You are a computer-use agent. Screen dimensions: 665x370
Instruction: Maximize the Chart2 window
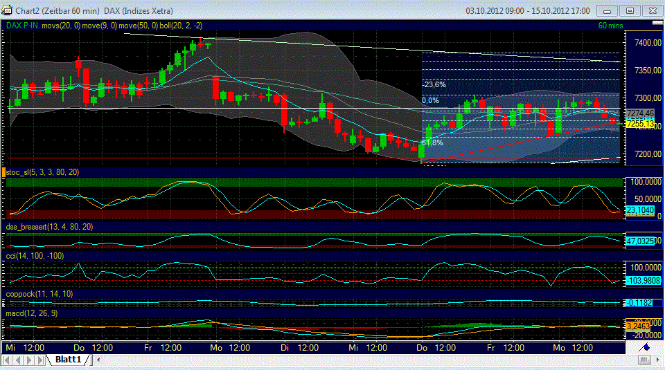[x=630, y=10]
